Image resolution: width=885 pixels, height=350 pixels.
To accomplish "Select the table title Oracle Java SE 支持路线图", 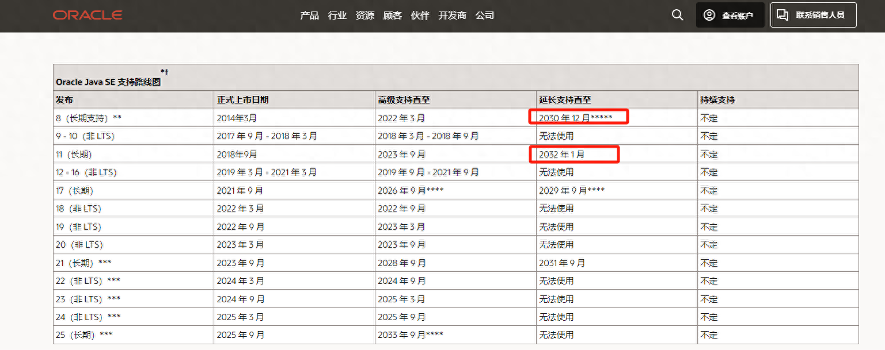I will point(109,82).
